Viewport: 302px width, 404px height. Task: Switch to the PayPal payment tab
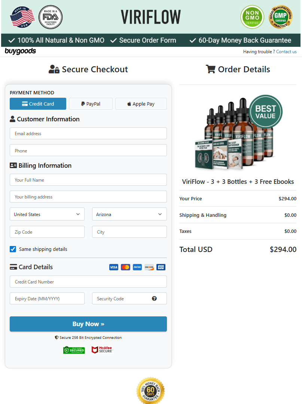point(91,104)
